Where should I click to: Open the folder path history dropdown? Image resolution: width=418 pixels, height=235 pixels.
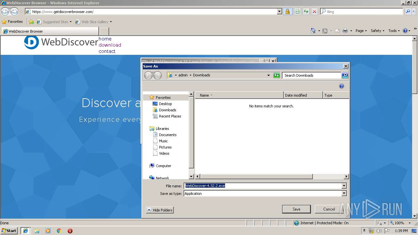(x=268, y=75)
